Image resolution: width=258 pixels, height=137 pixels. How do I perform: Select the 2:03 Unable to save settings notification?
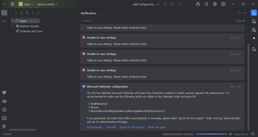click(x=162, y=57)
